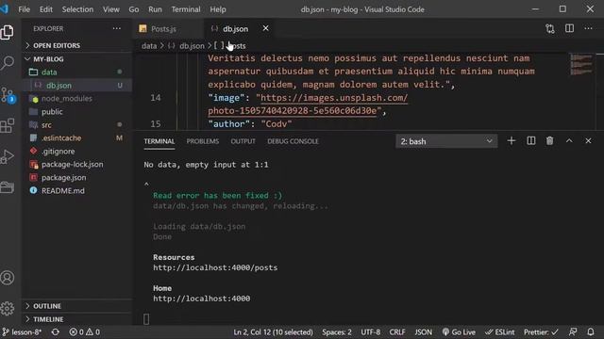Screen dimensions: 604x339
Task: Open the Selection menu
Action: click(77, 9)
